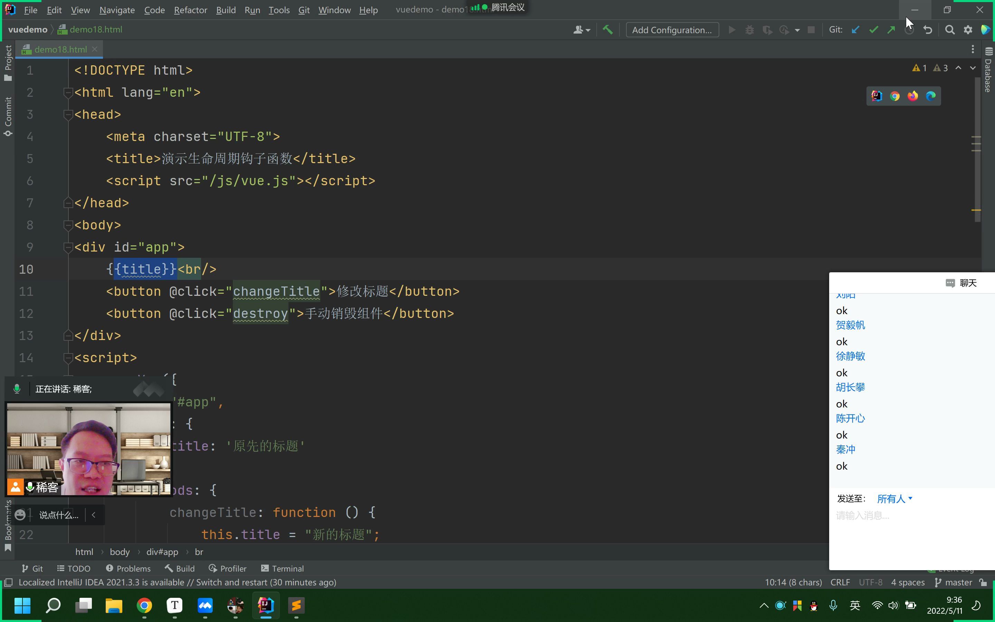Collapse the html tag fold on line 2
995x622 pixels.
pos(68,93)
